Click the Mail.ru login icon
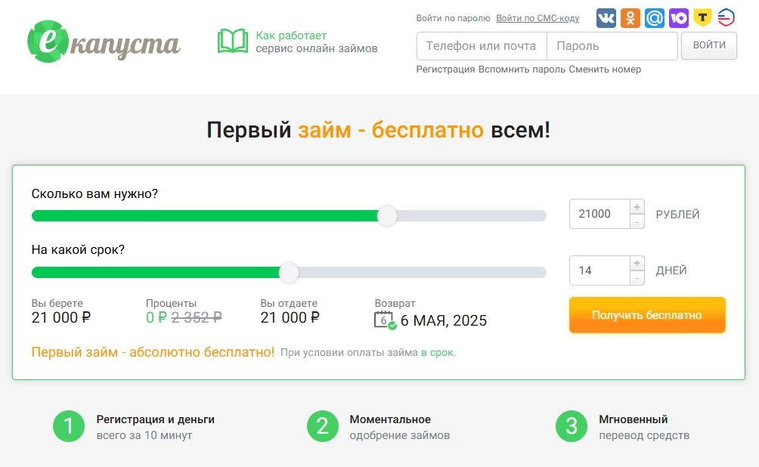This screenshot has height=467, width=759. pyautogui.click(x=655, y=17)
